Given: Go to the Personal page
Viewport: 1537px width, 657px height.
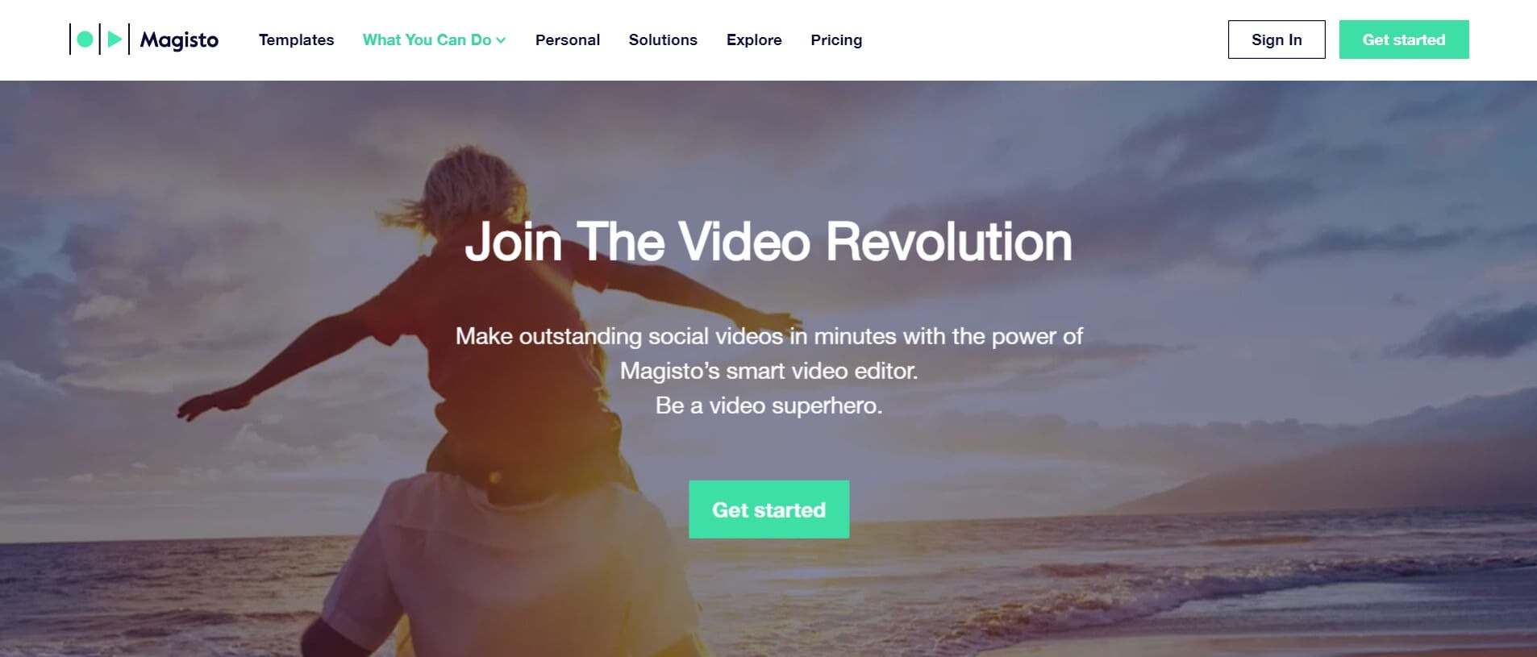Looking at the screenshot, I should coord(568,40).
